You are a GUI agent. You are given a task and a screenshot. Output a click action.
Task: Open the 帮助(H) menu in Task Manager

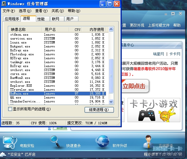click(74, 11)
